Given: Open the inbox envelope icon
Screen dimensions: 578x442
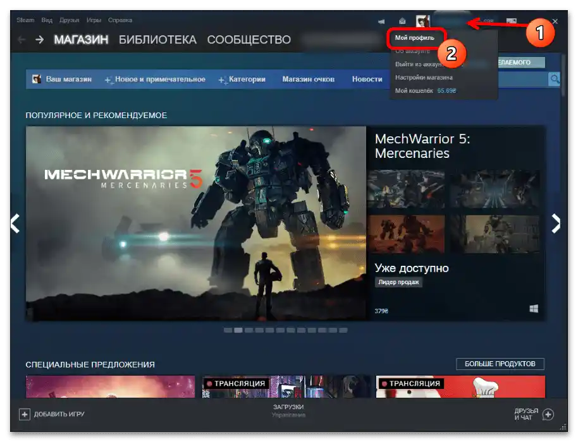Looking at the screenshot, I should 402,21.
